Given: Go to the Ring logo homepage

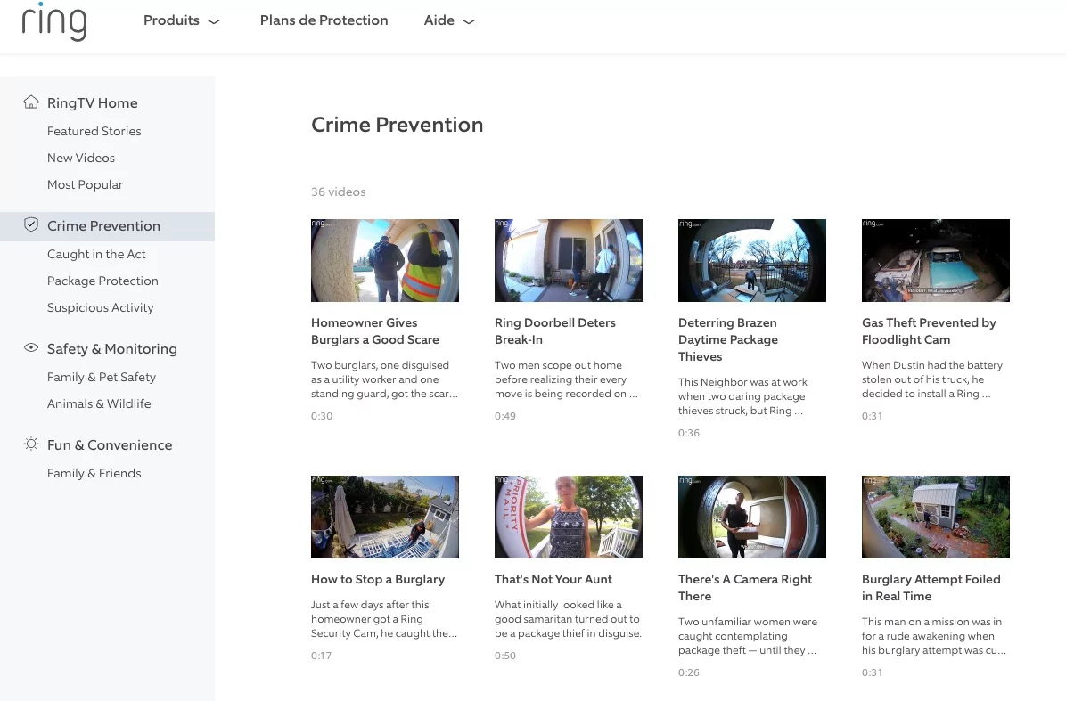Looking at the screenshot, I should pyautogui.click(x=54, y=21).
